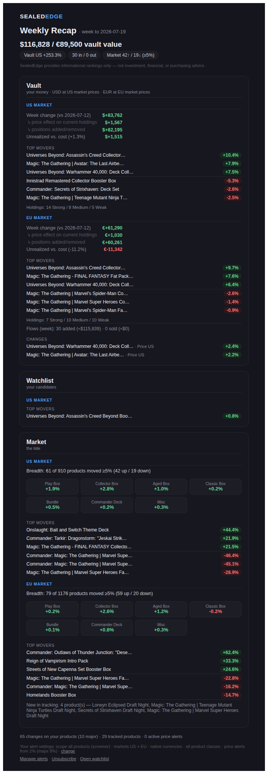Image resolution: width=268 pixels, height=774 pixels.
Task: Click the +44.4% badge
Action: click(231, 530)
